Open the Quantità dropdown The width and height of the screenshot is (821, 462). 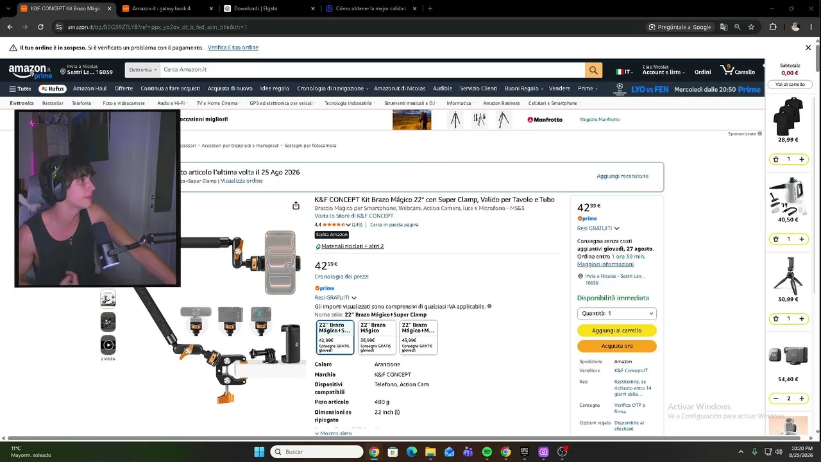[x=616, y=314]
